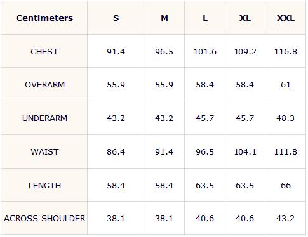The image size is (308, 237).
Task: Click underarm value 48.3 for XXL
Action: tap(285, 118)
